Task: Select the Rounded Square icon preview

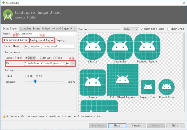Action: (147, 47)
